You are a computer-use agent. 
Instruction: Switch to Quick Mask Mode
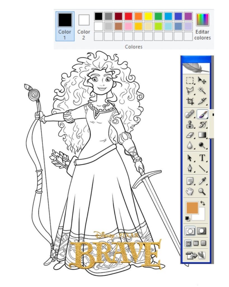tap(202, 231)
